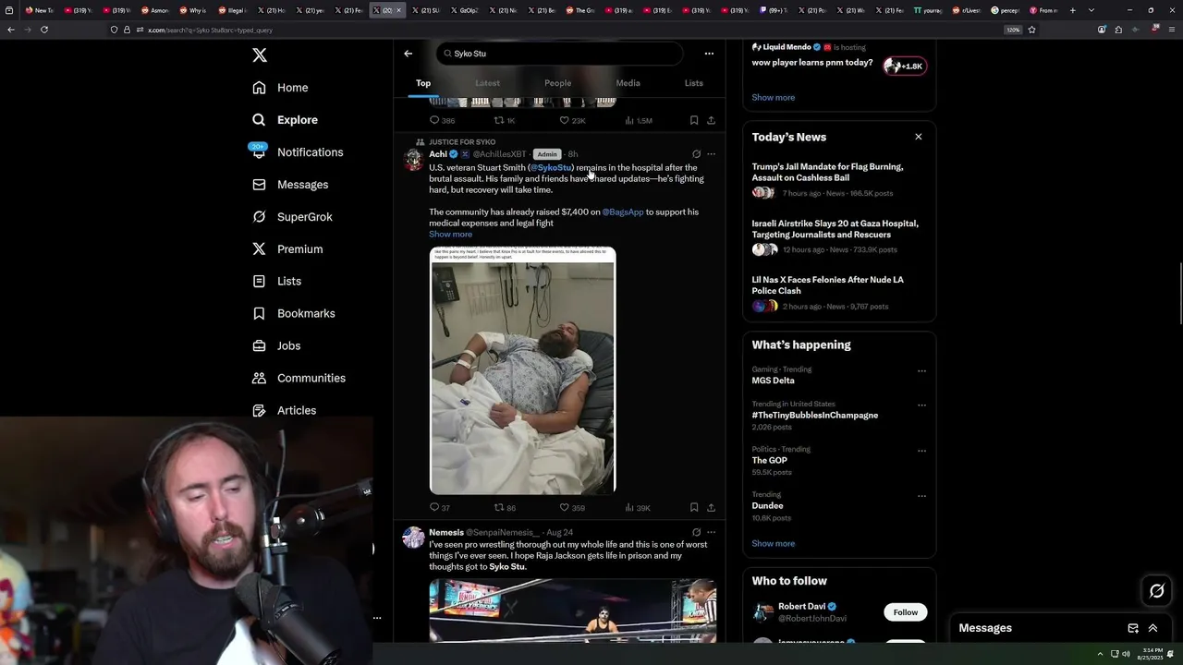Image resolution: width=1183 pixels, height=665 pixels.
Task: Bookmark page with the address bar star
Action: [x=1031, y=30]
